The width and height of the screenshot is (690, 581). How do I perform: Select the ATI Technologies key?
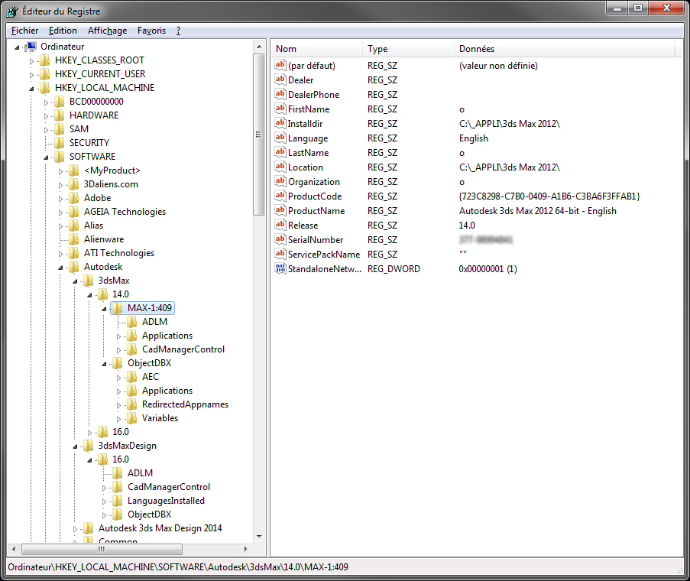119,253
